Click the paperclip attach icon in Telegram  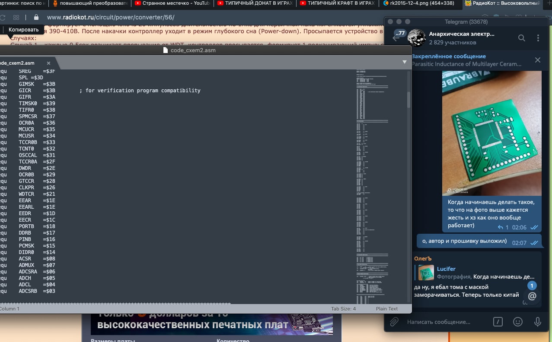pos(394,322)
